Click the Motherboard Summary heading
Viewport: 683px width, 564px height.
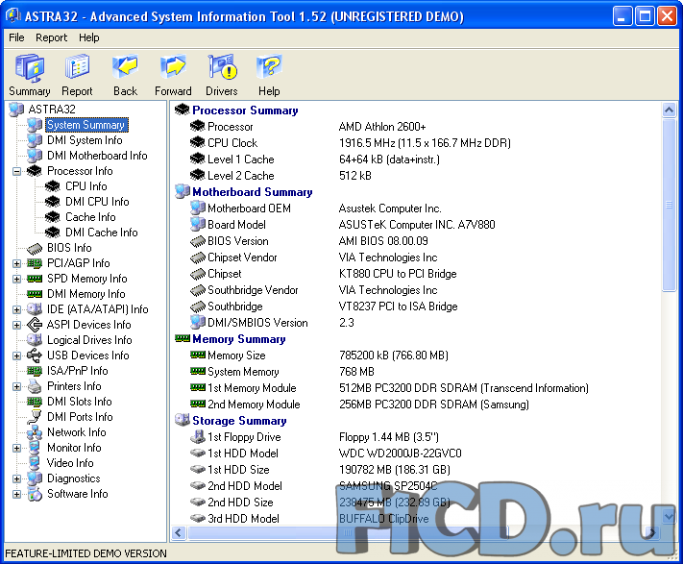(253, 192)
